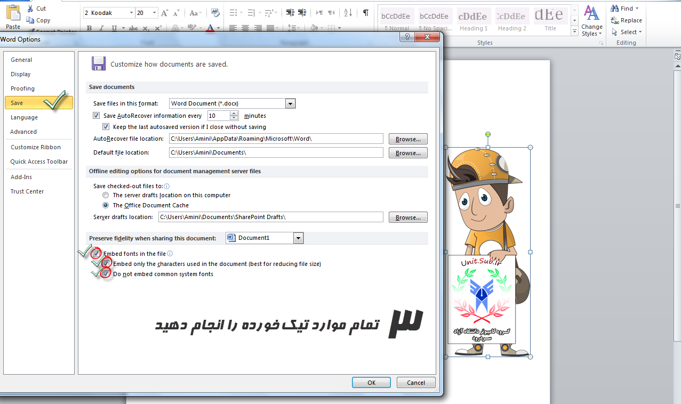The width and height of the screenshot is (681, 404).
Task: Open the Word Options help question mark
Action: pyautogui.click(x=407, y=37)
